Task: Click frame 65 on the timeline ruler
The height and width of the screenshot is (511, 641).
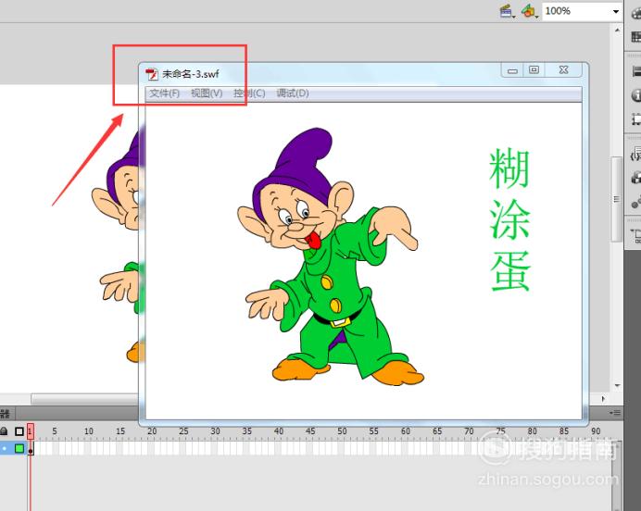Action: [437, 431]
